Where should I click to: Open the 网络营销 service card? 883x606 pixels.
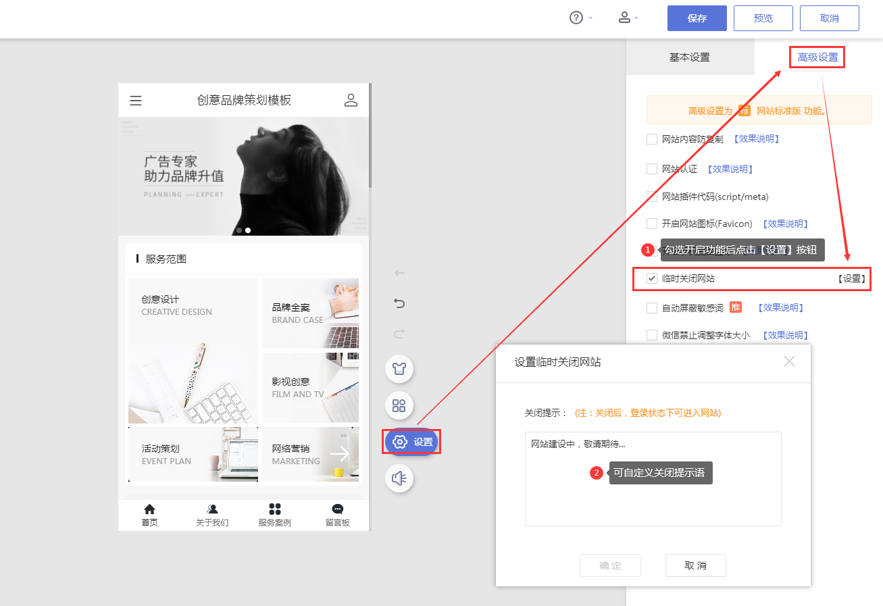click(x=310, y=454)
